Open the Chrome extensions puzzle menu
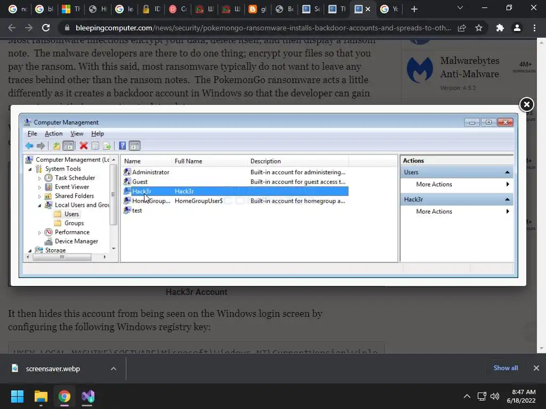This screenshot has width=546, height=409. [500, 28]
